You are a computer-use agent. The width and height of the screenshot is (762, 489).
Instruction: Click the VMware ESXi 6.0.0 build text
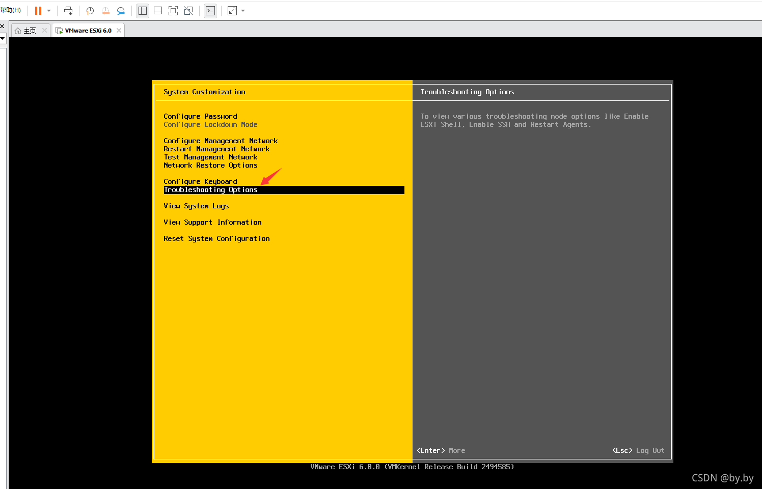click(x=412, y=467)
